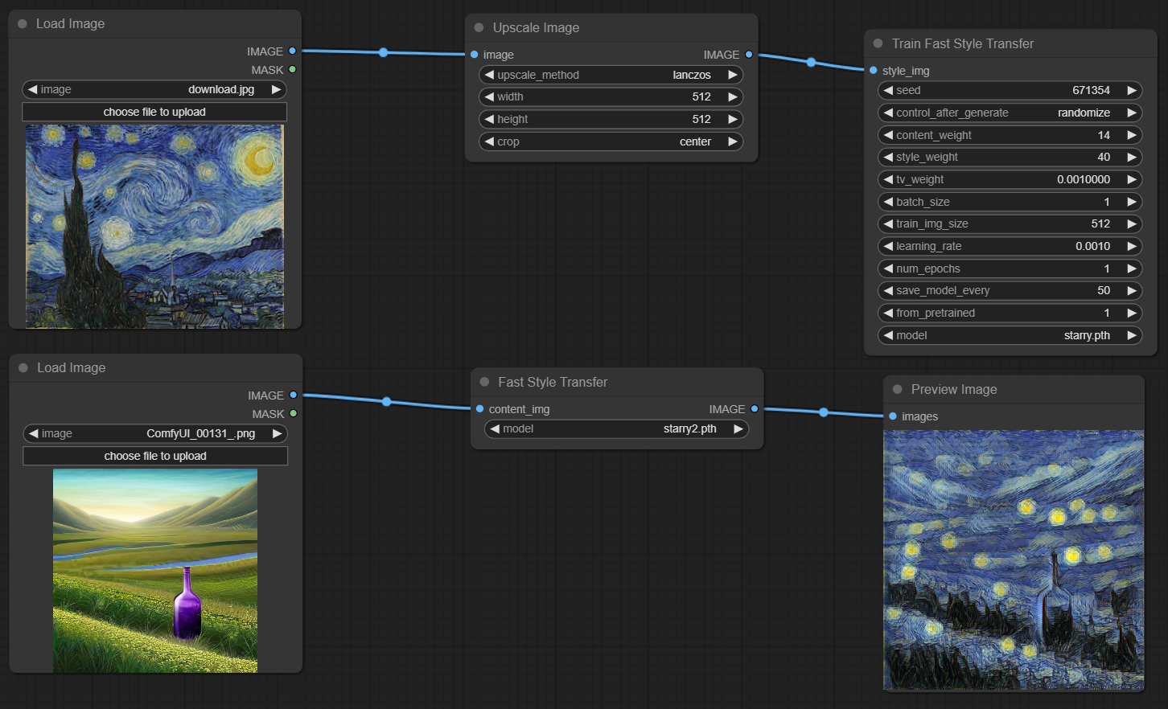Select next image after ComfyUI_00131_.png
Viewport: 1168px width, 709px height.
277,433
